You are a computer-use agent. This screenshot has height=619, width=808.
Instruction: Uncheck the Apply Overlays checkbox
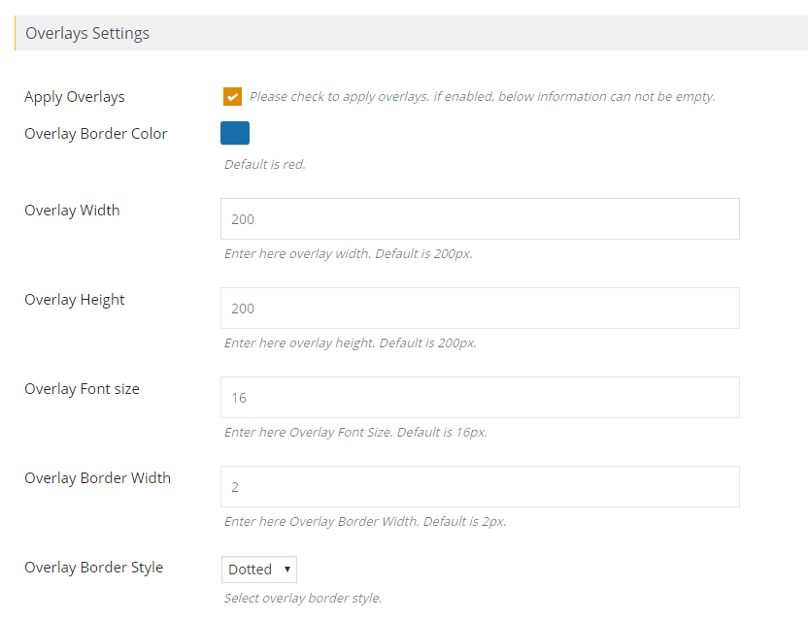[x=232, y=96]
